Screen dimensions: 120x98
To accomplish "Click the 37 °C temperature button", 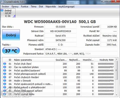I will (11, 51).
